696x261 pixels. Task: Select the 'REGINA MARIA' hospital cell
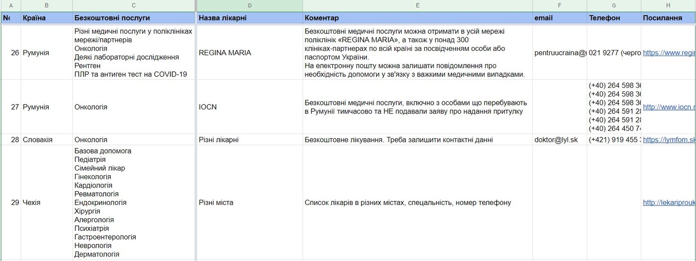(250, 53)
